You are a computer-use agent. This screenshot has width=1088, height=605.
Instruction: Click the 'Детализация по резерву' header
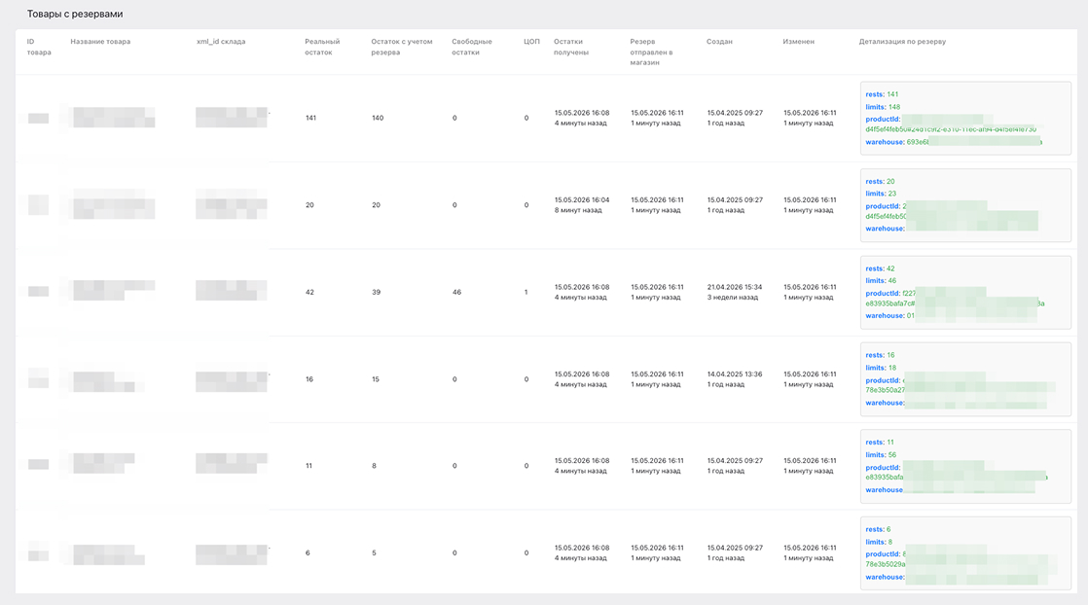click(902, 42)
